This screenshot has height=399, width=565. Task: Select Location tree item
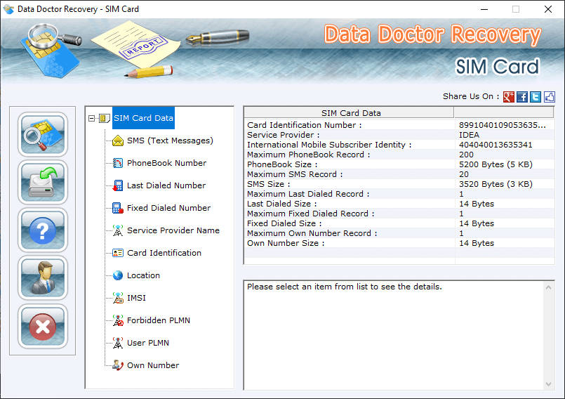click(143, 275)
